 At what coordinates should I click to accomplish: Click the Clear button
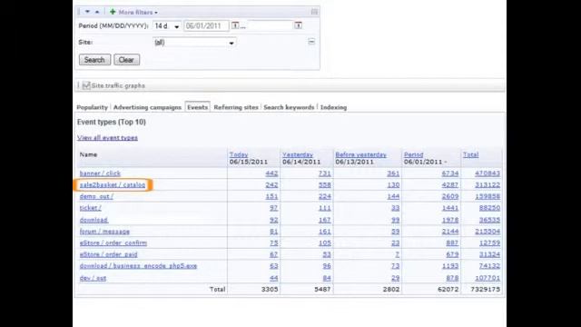[126, 60]
